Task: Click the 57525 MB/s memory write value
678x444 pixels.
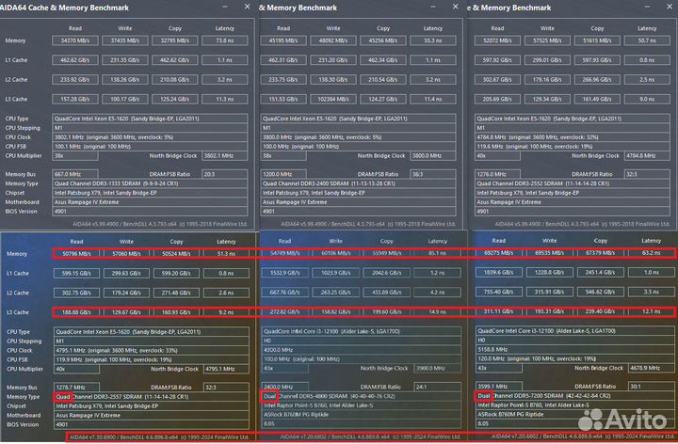Action: point(547,40)
